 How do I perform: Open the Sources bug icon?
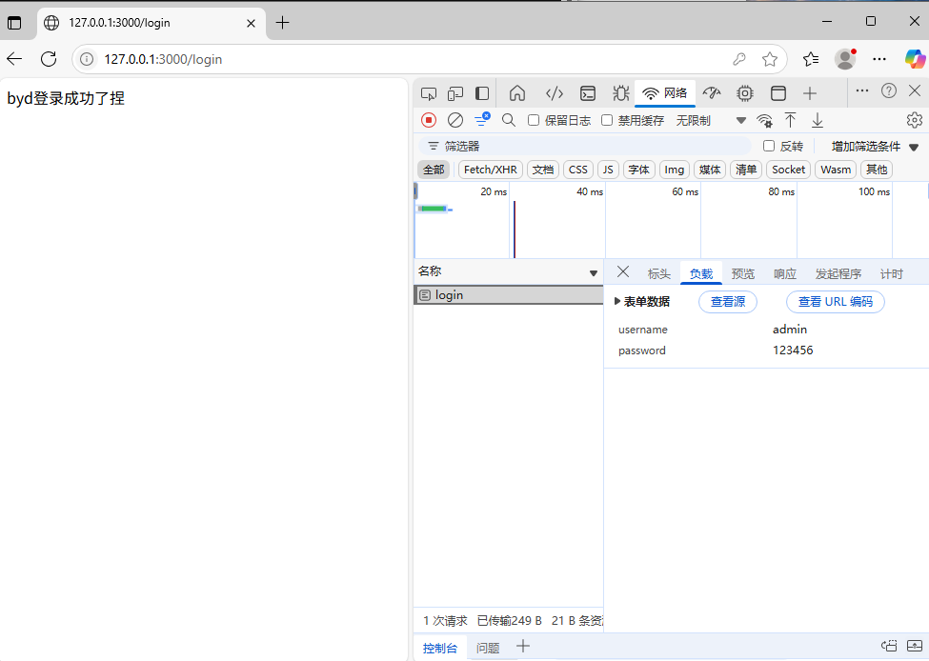621,93
